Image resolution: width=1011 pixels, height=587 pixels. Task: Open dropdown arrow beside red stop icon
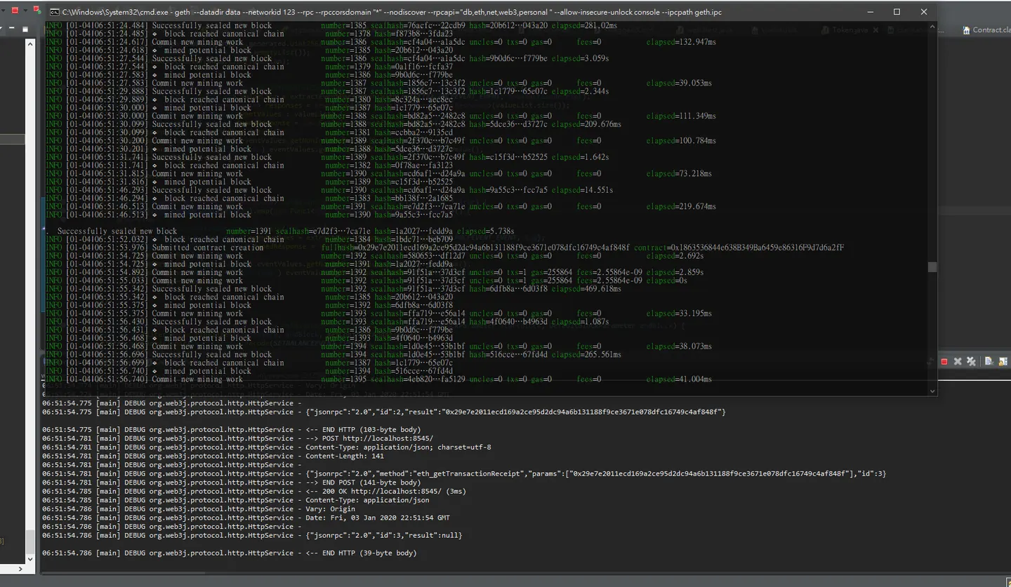pyautogui.click(x=26, y=11)
